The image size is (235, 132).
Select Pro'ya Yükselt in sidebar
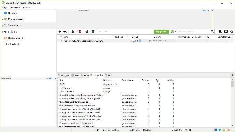point(16,19)
